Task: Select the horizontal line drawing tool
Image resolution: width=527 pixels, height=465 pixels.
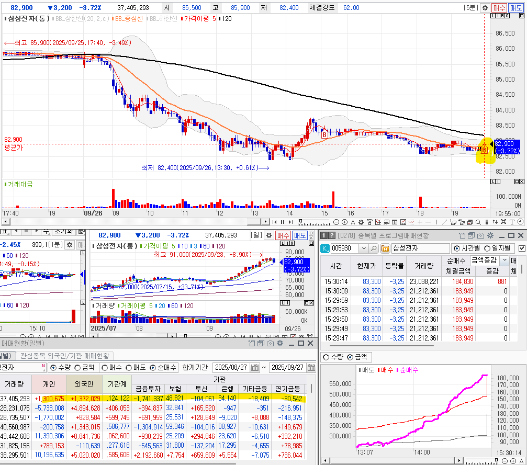Action: click(428, 222)
